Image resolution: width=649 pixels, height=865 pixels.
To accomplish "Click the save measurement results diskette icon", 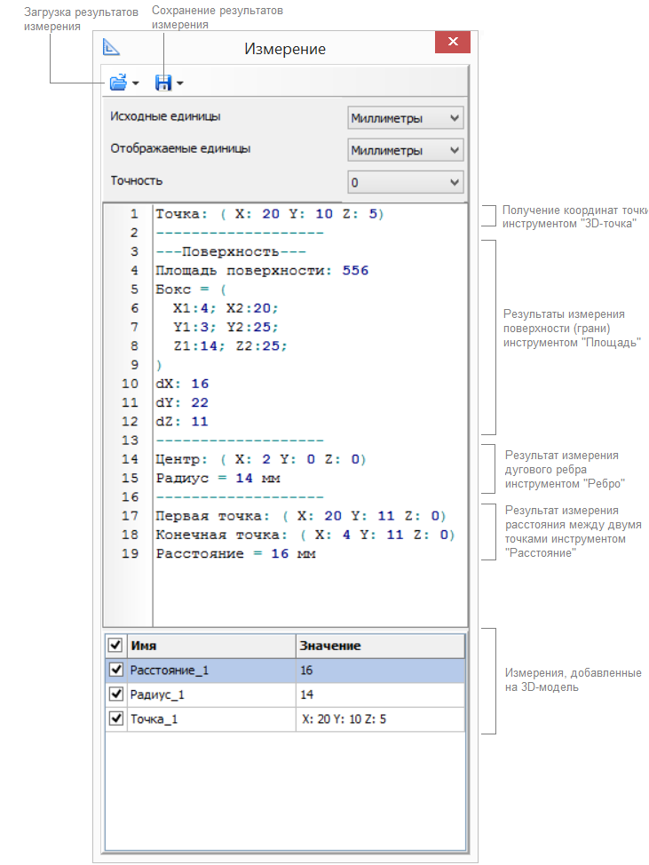I will tap(162, 83).
